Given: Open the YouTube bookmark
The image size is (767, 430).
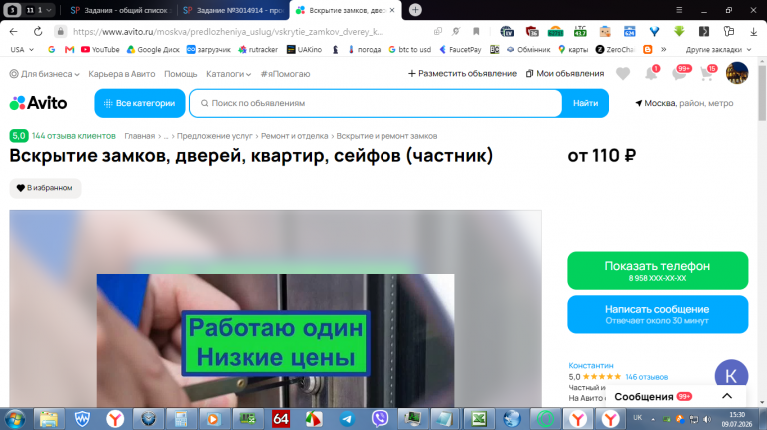Looking at the screenshot, I should [100, 49].
